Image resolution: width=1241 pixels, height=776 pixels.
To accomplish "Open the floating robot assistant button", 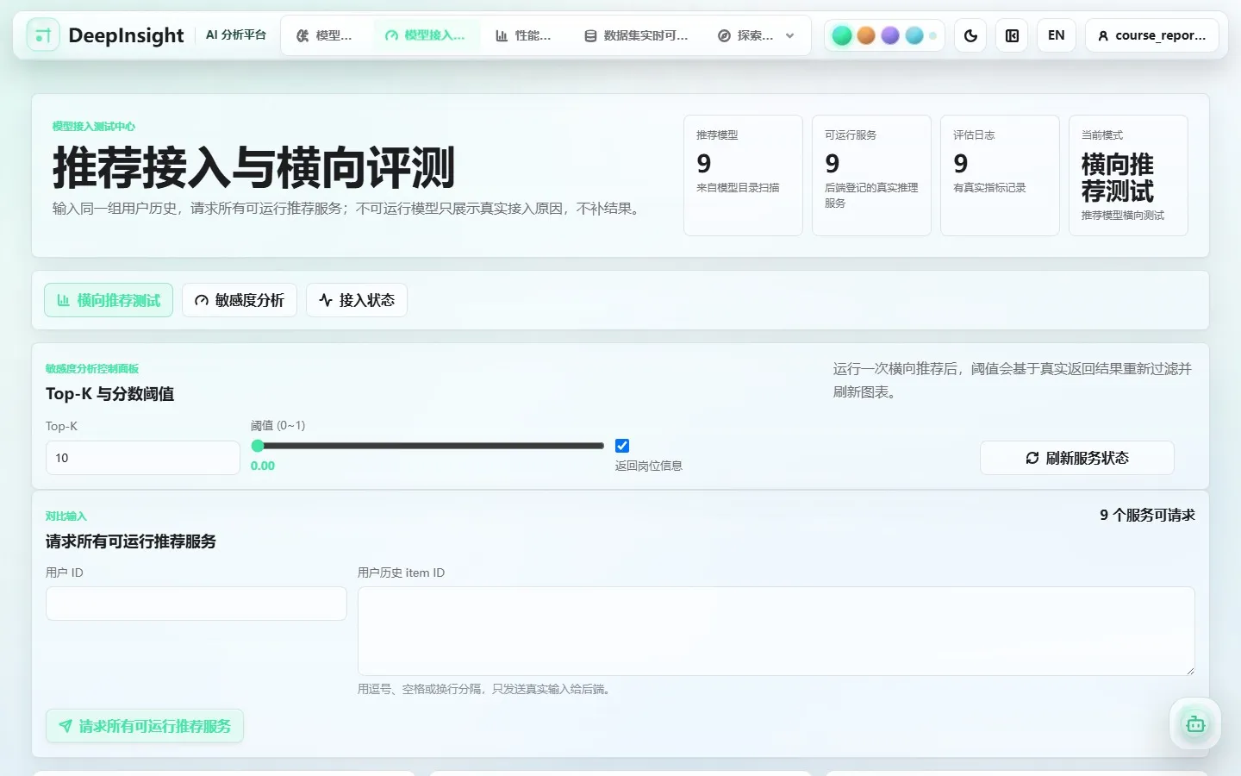I will tap(1195, 724).
